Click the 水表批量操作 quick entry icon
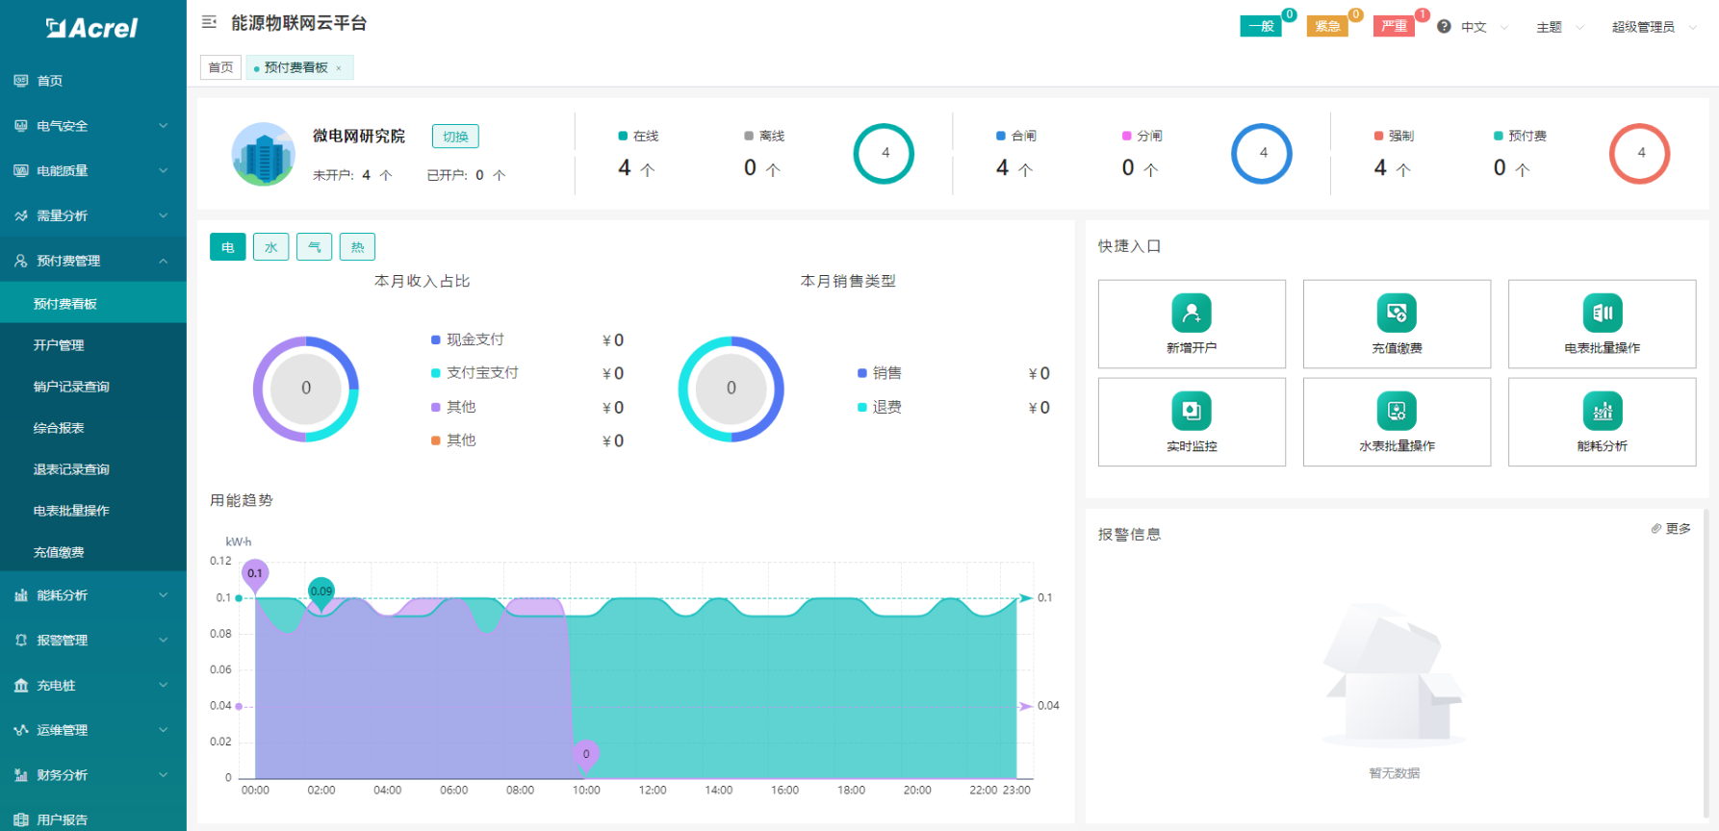 click(x=1396, y=412)
